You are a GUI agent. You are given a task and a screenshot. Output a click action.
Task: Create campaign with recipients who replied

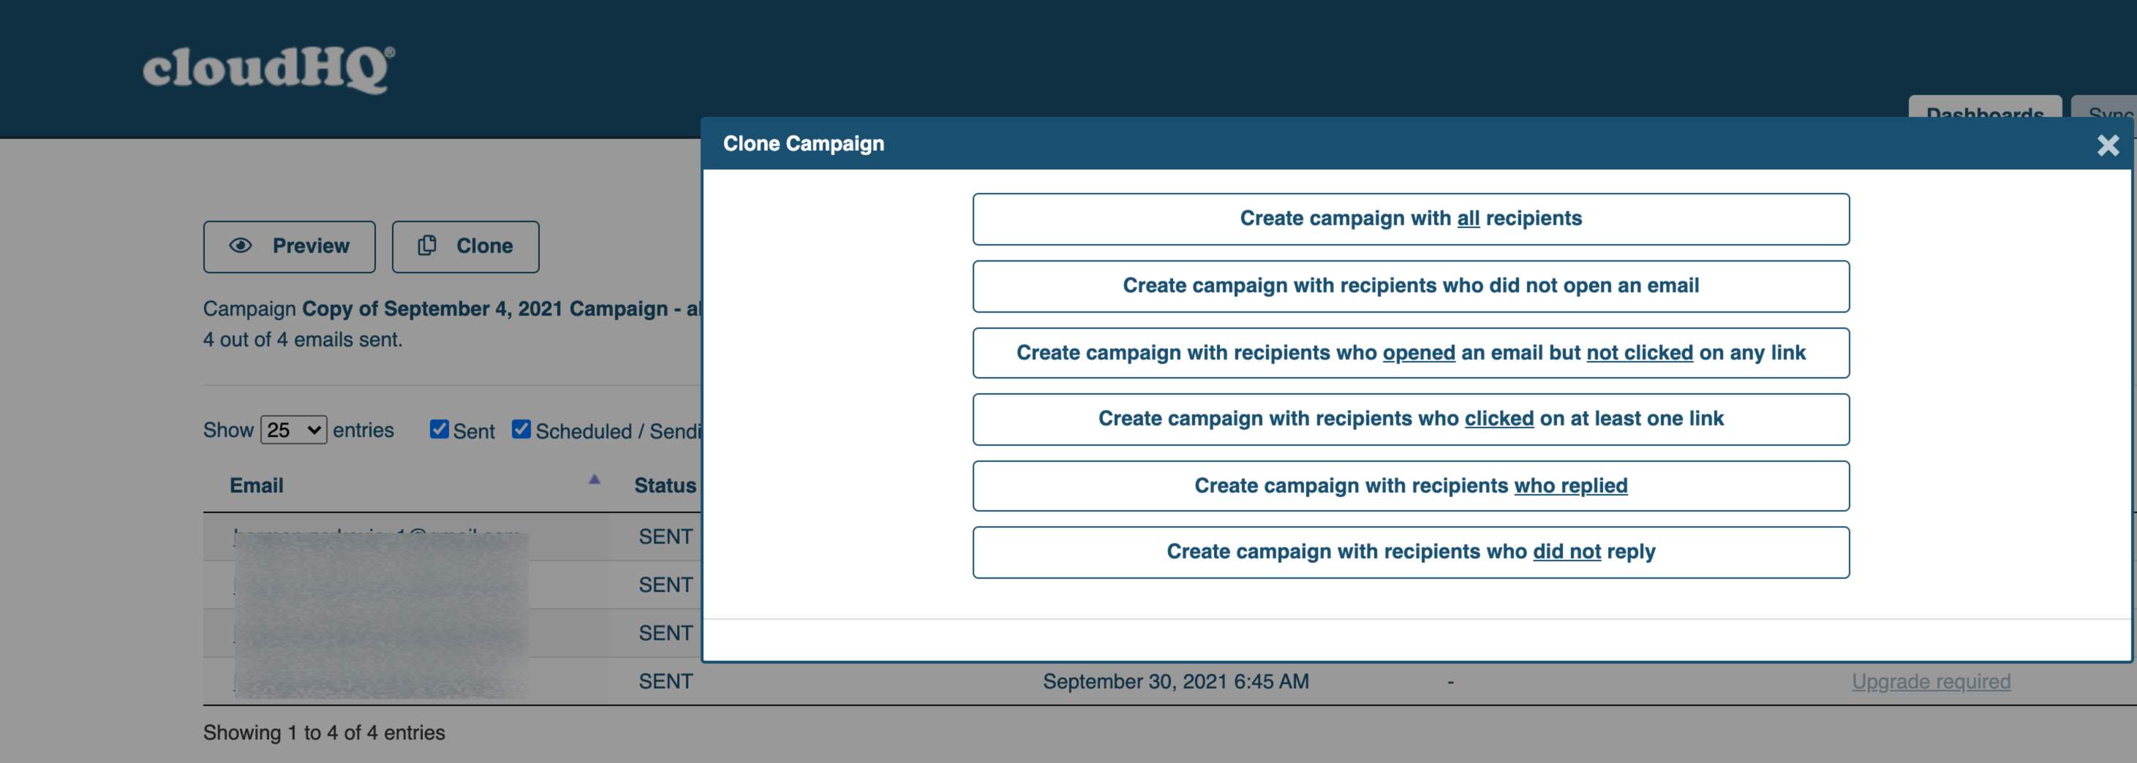pyautogui.click(x=1410, y=486)
